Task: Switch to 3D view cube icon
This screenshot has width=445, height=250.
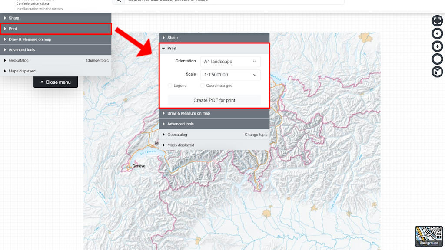Action: [437, 72]
